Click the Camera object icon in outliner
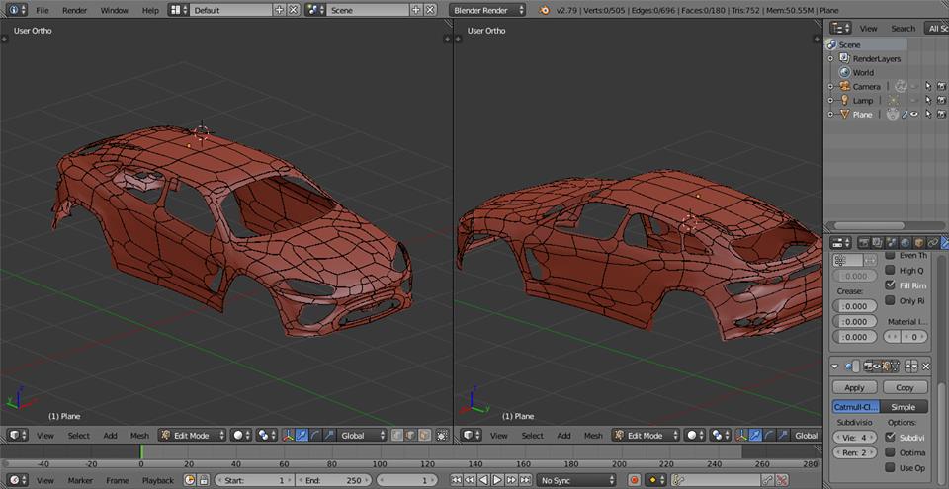The width and height of the screenshot is (949, 489). pyautogui.click(x=844, y=86)
